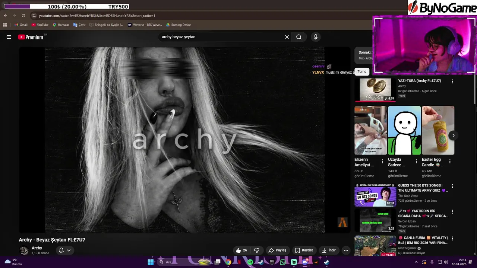Viewport: 477px width, 268px height.
Task: Reload the YouTube page
Action: pos(23,16)
